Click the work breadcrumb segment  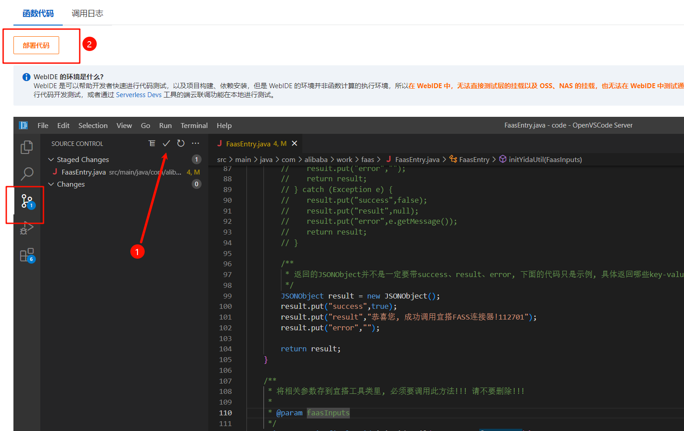(x=344, y=159)
